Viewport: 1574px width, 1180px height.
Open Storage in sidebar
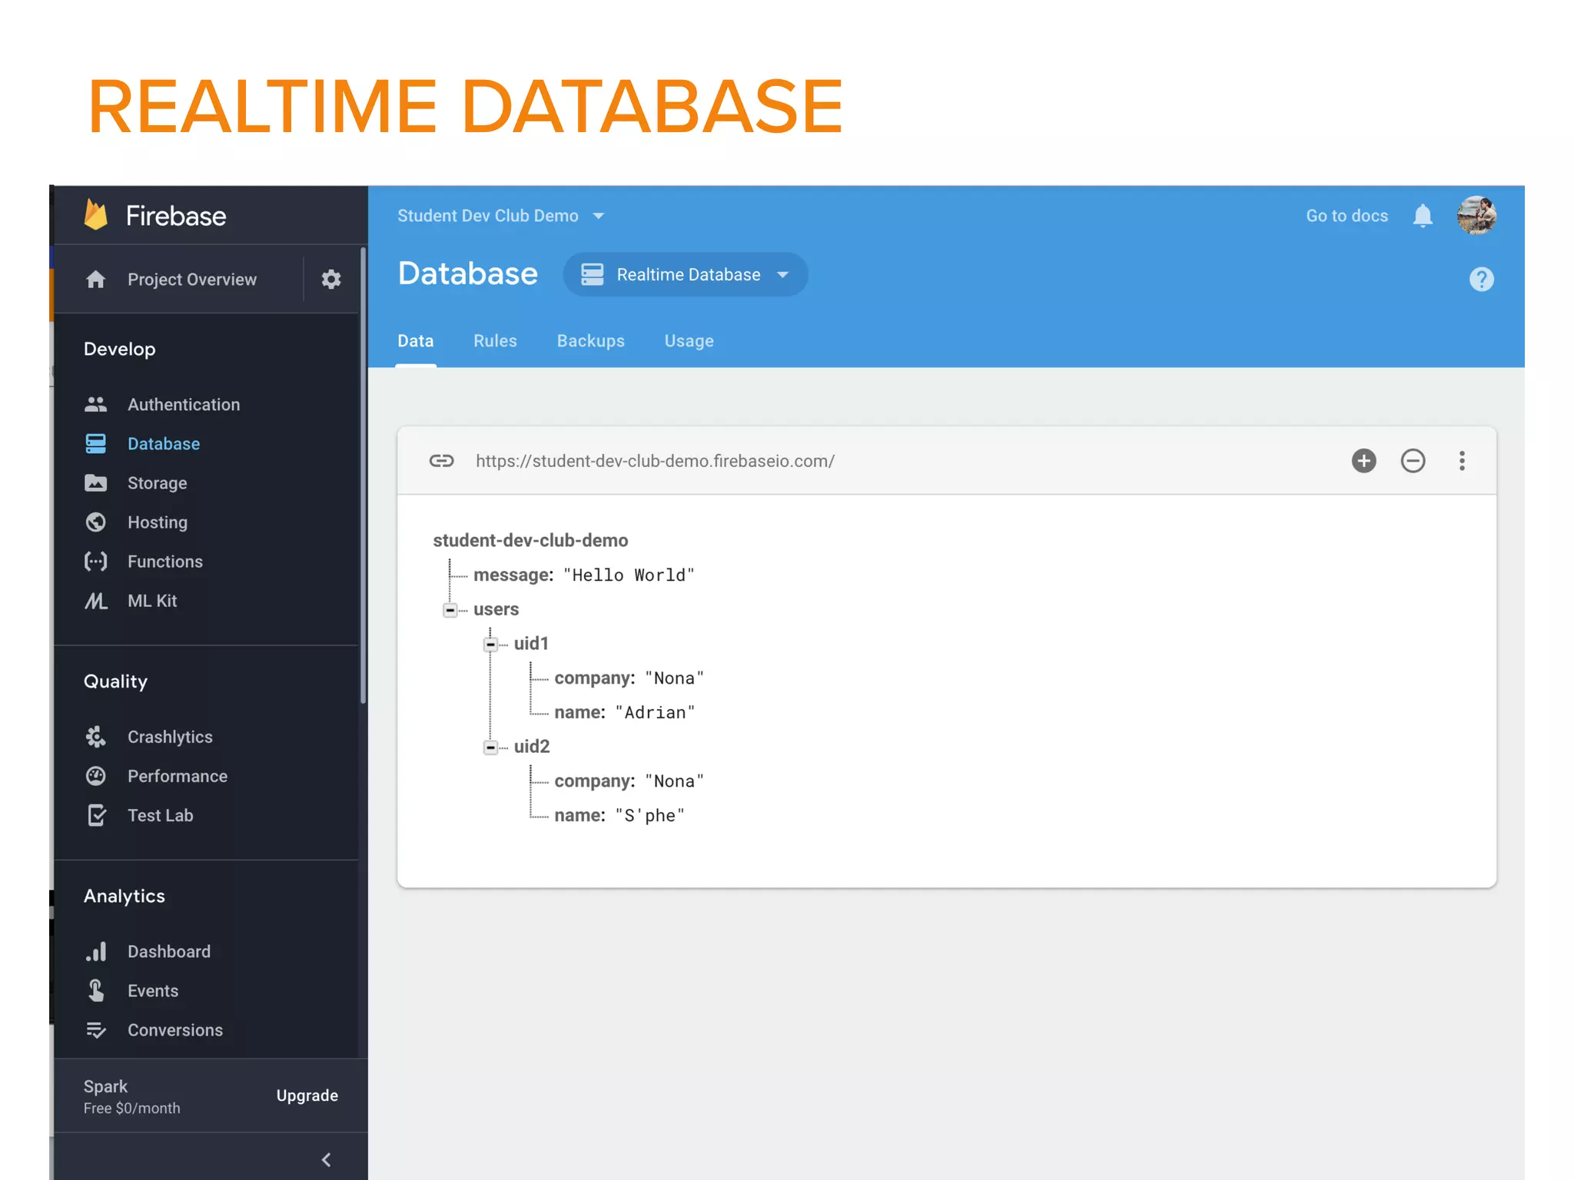(x=157, y=482)
